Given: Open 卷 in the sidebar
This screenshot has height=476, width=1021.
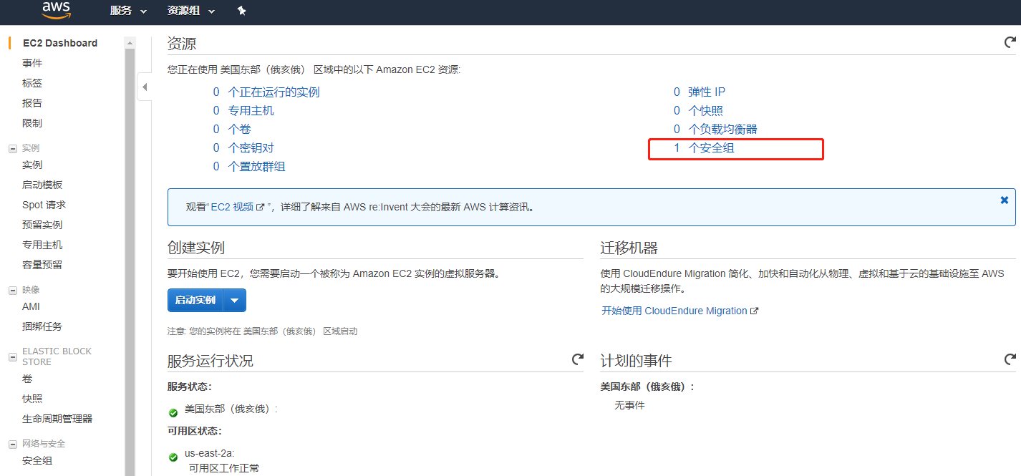Looking at the screenshot, I should coord(27,379).
